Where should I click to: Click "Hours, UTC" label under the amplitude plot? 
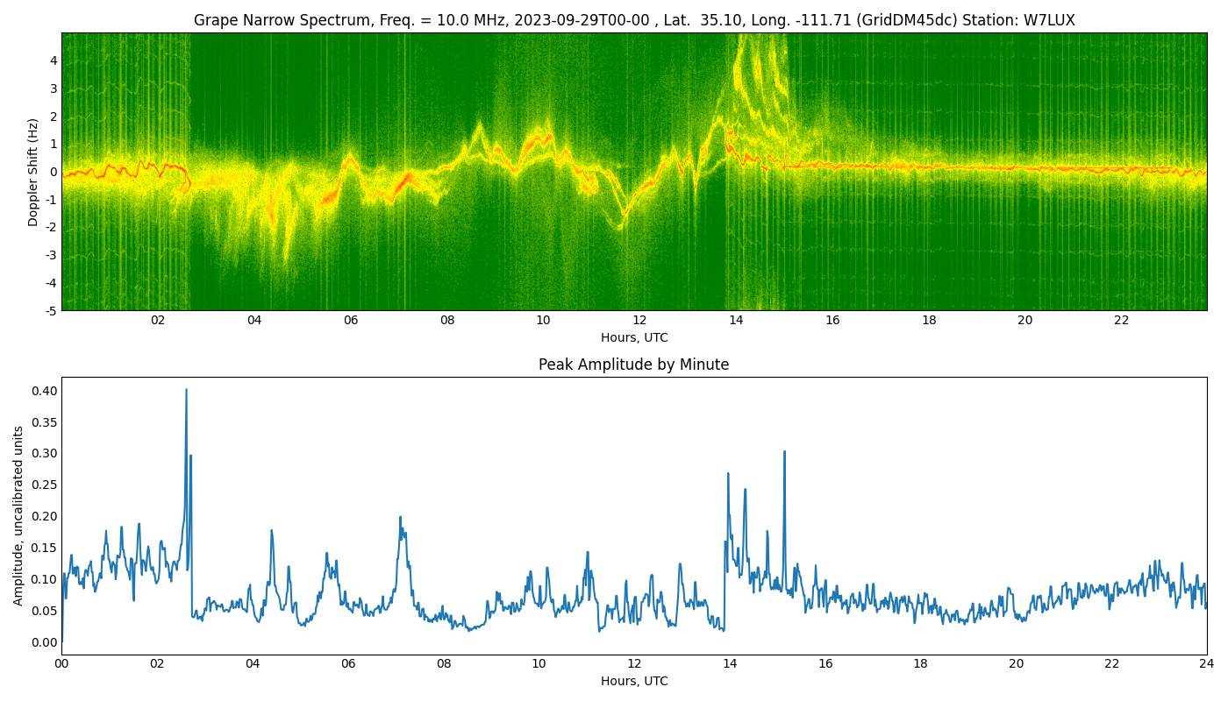(634, 682)
